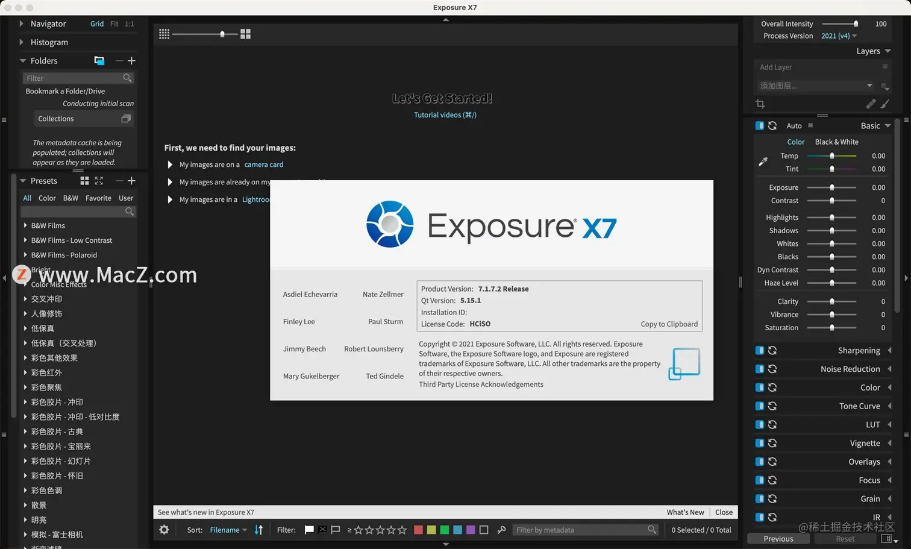Click the Filter by metadata search field

click(x=580, y=530)
